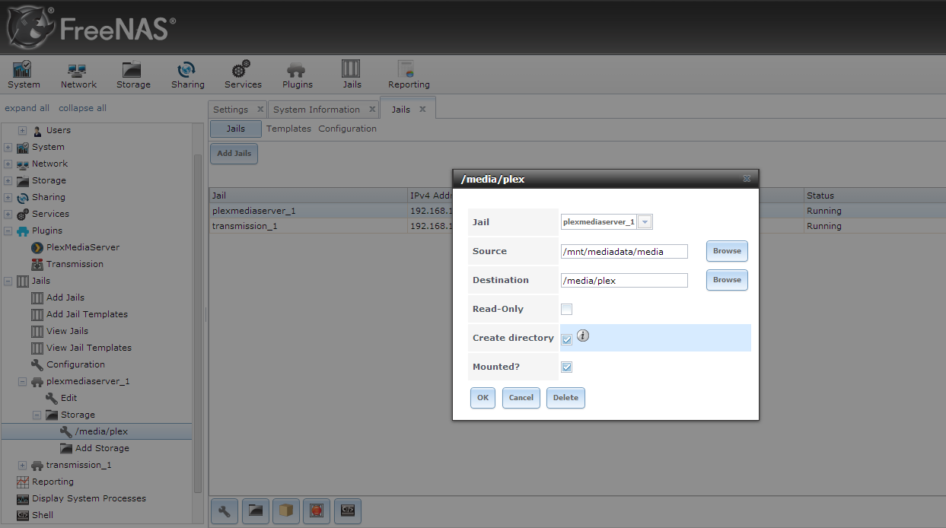Switch to the Settings tab
The image size is (946, 528).
pos(231,110)
